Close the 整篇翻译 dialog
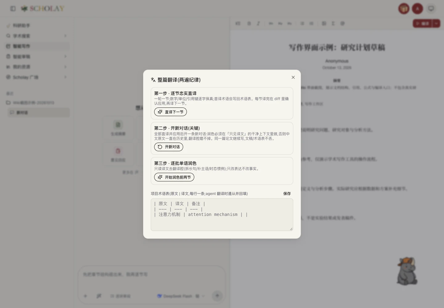 [x=293, y=77]
